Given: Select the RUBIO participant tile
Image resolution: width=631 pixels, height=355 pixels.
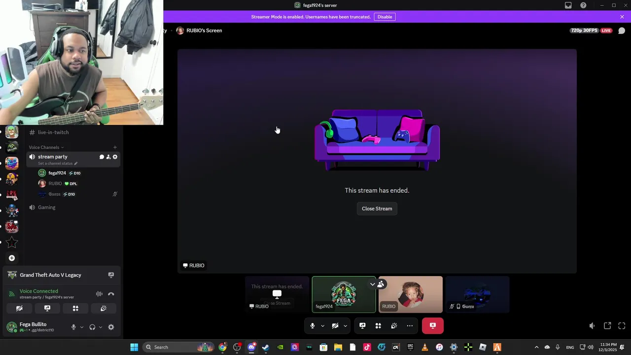Looking at the screenshot, I should click(x=411, y=294).
